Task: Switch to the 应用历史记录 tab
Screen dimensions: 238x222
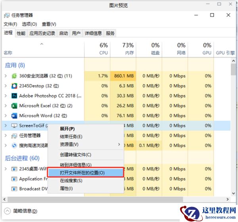Action: (42, 33)
